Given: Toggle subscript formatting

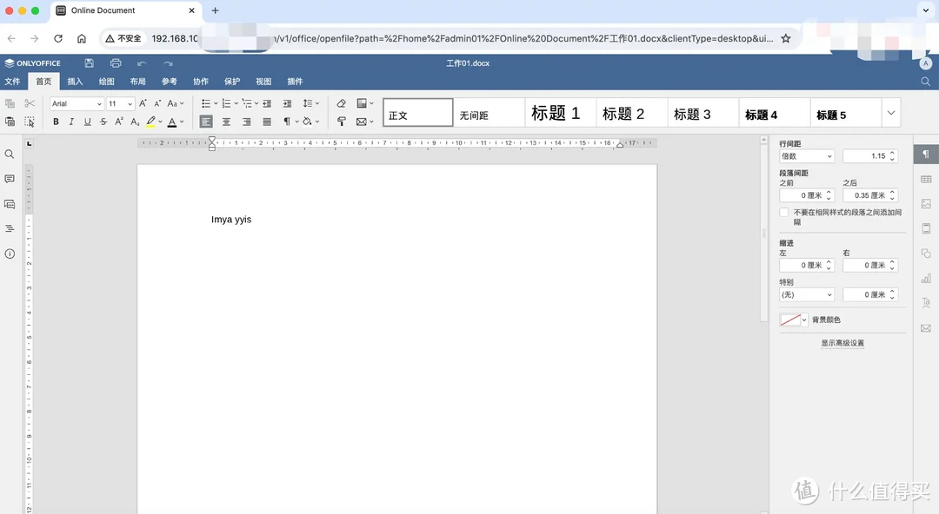Looking at the screenshot, I should (135, 122).
